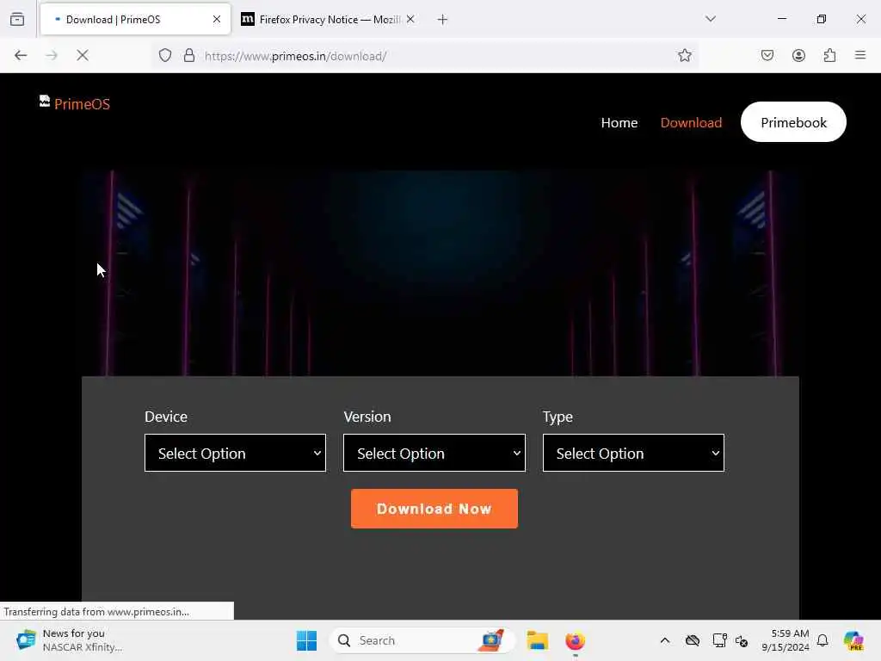Expand the Device dropdown
Screen dimensions: 881x661
tap(235, 453)
